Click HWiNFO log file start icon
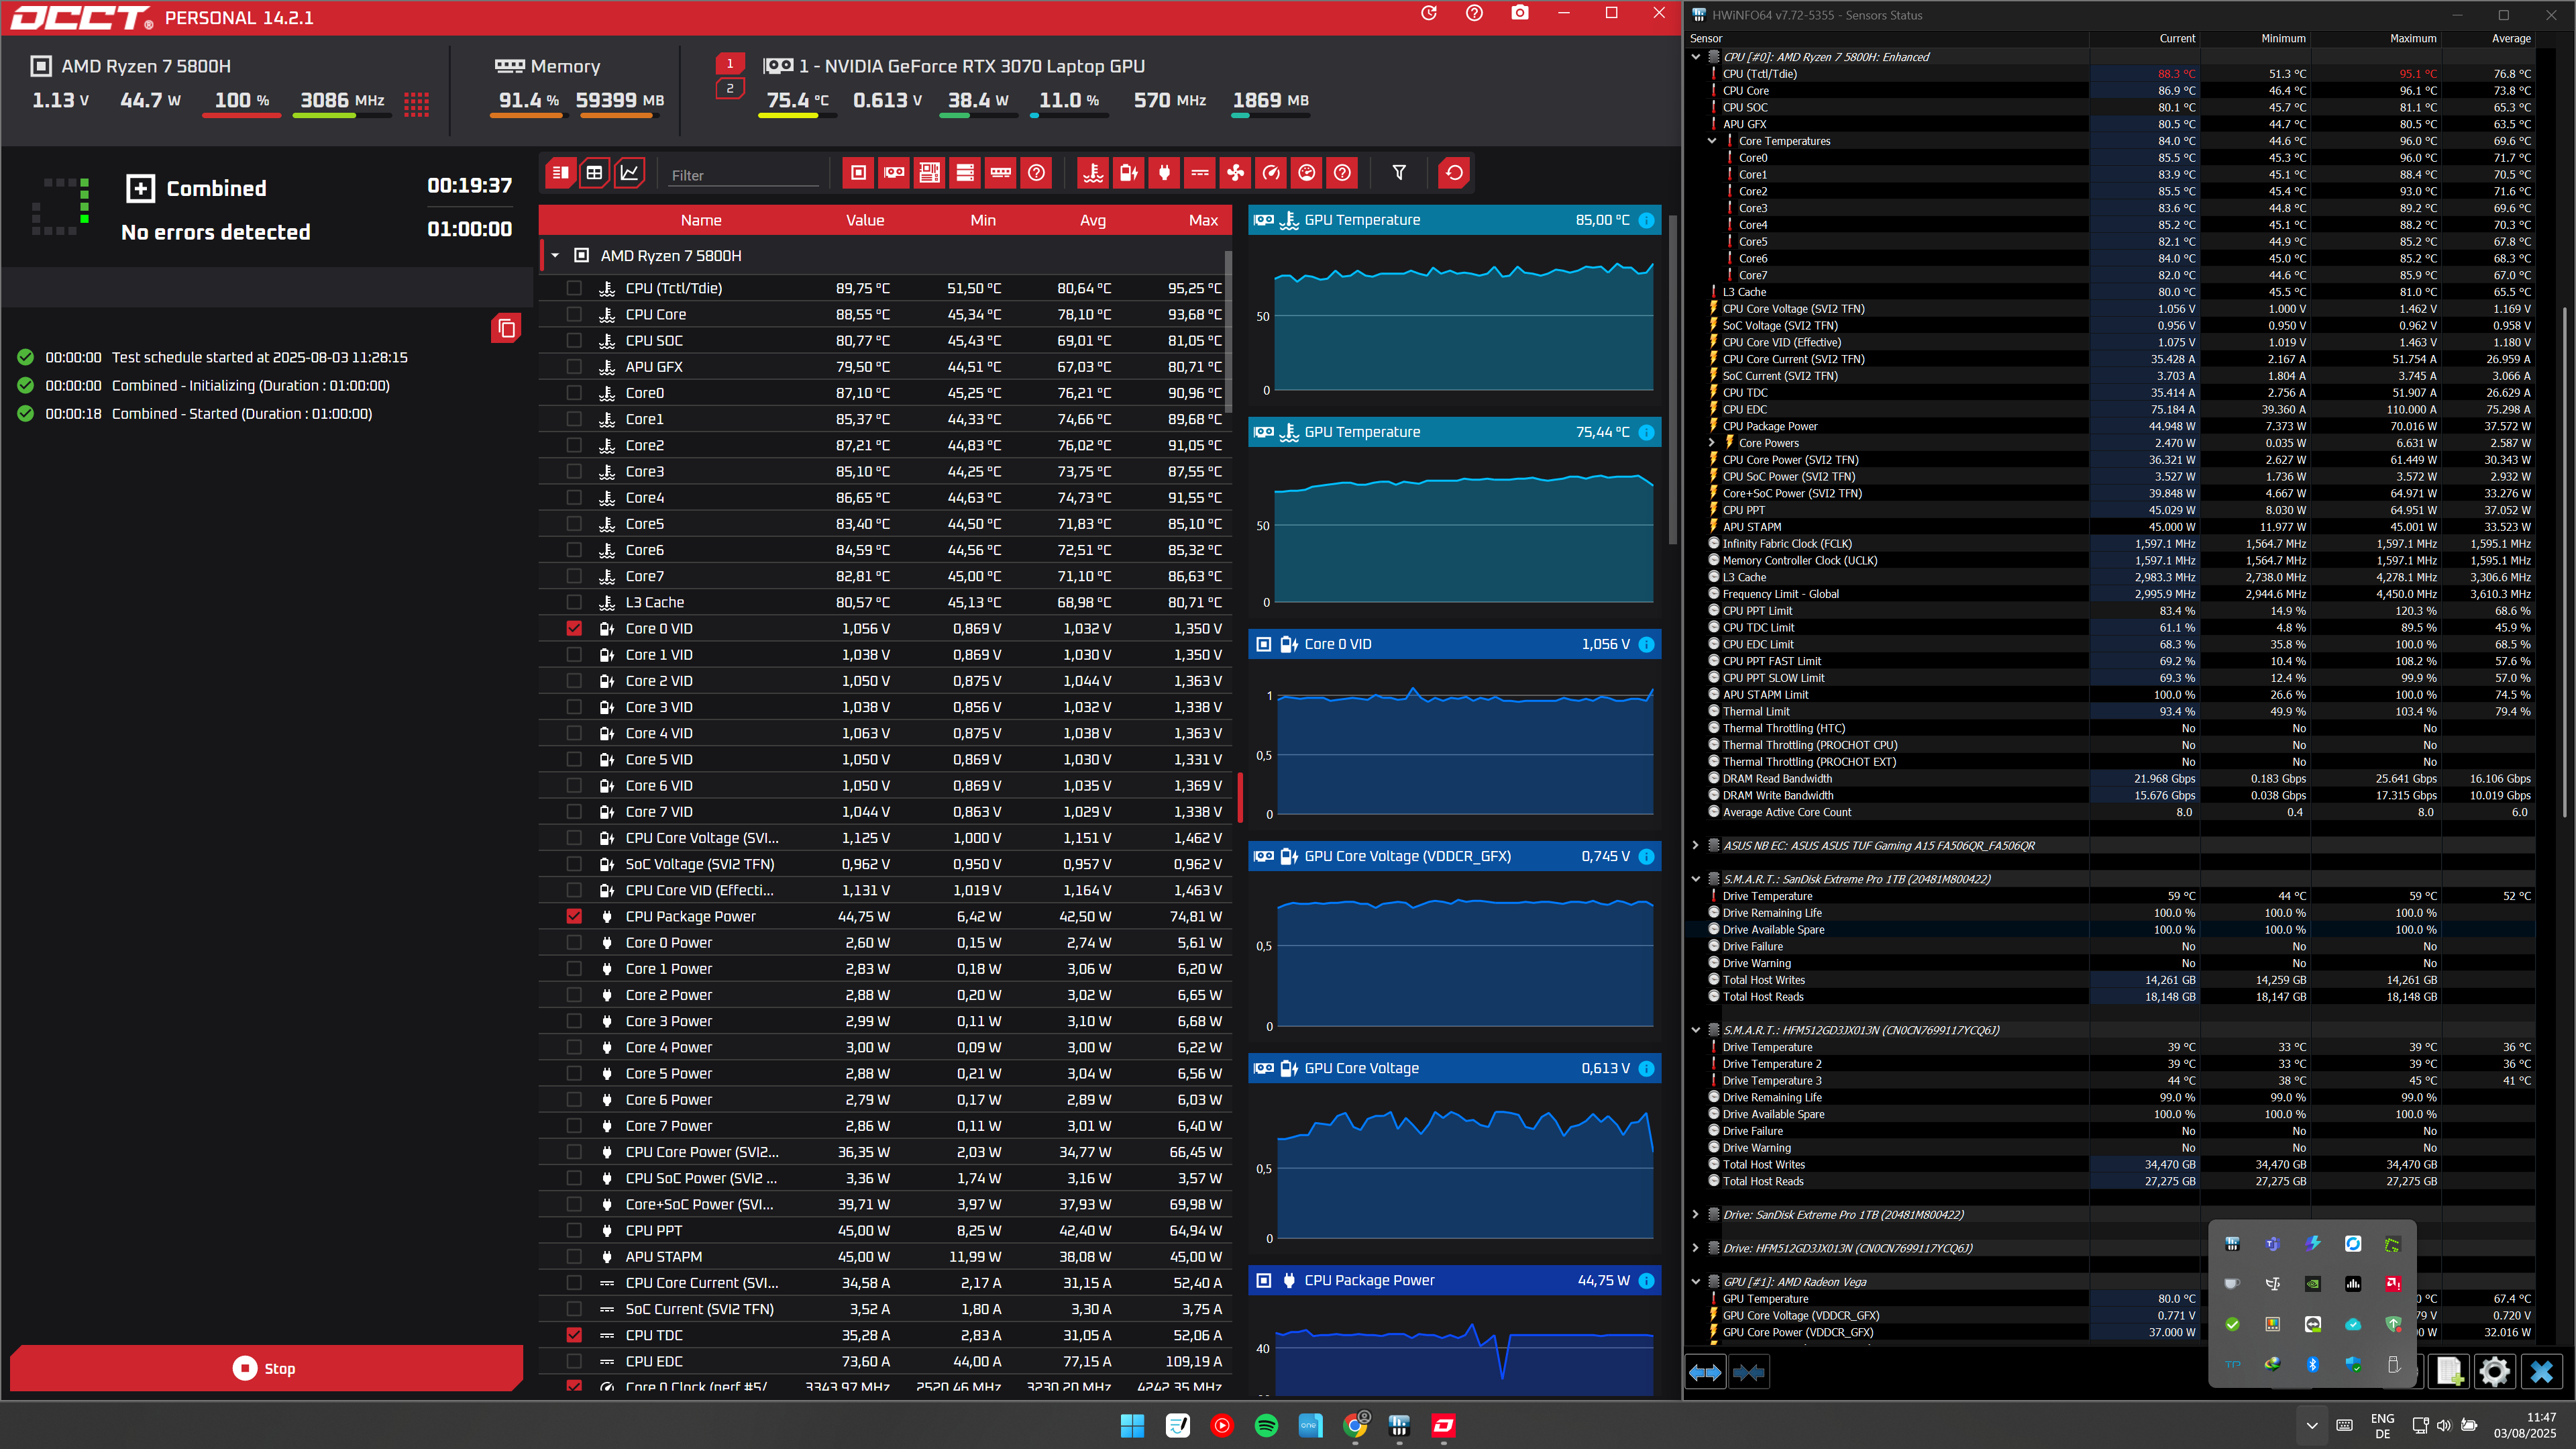The height and width of the screenshot is (1449, 2576). [2449, 1371]
